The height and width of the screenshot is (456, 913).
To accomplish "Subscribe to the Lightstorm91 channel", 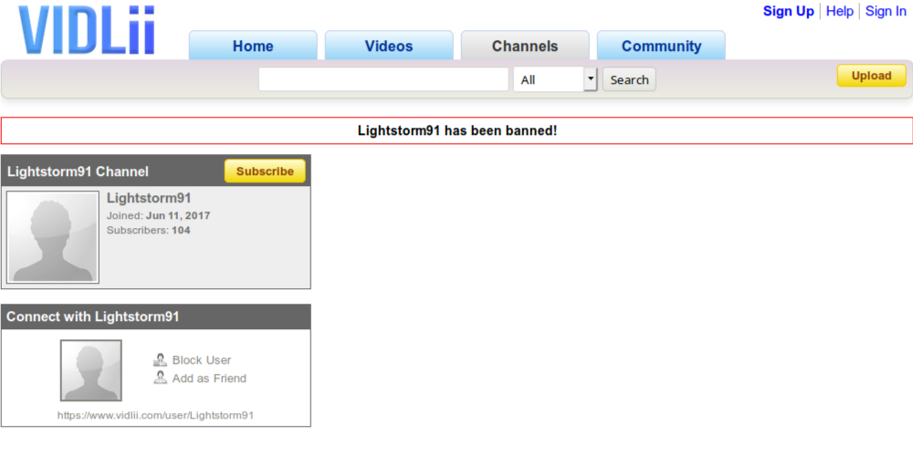I will (265, 171).
